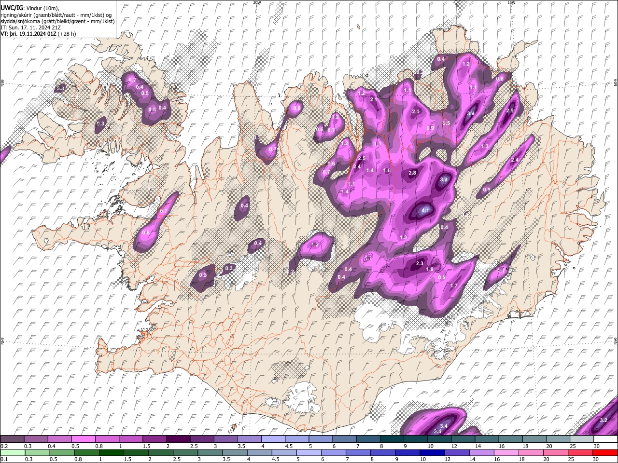Click the '3.2' value offshore in the southeast
Screen dimensions: 618x463
point(604,420)
